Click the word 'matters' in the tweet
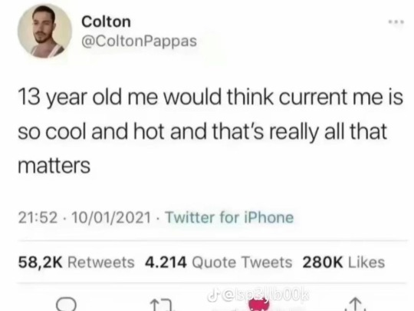 tap(54, 166)
